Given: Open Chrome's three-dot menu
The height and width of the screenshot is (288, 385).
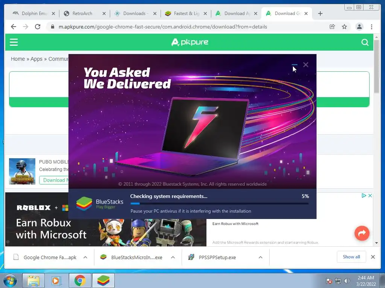Looking at the screenshot, I should pos(371,27).
